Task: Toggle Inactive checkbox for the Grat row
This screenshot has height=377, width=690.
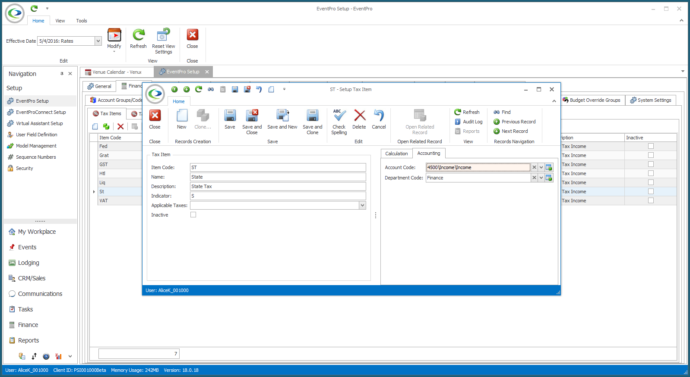Action: click(x=651, y=155)
